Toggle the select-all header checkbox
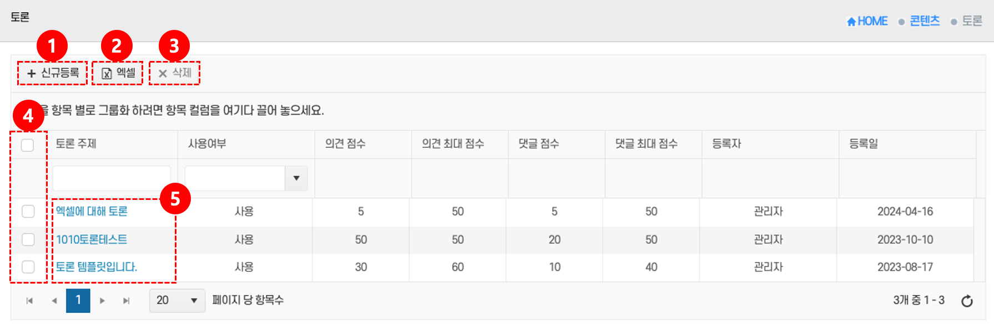994x324 pixels. (x=27, y=145)
